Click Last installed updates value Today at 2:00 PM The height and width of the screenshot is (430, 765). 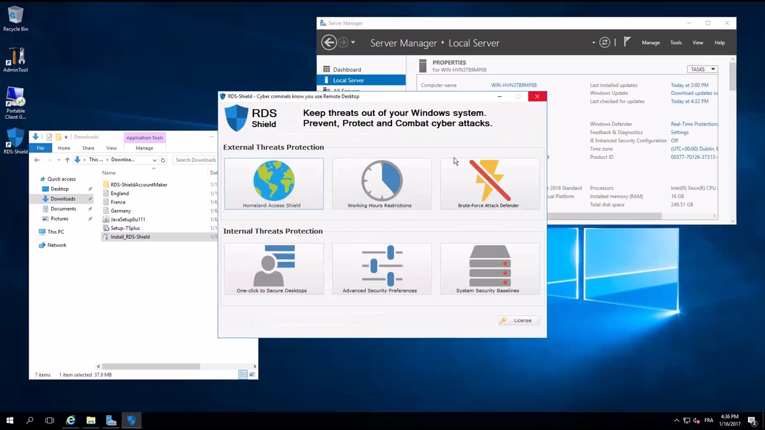point(689,85)
